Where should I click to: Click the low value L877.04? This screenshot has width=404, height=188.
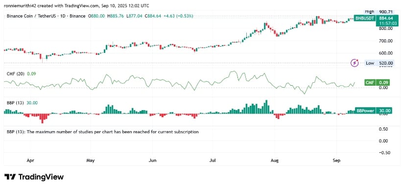pyautogui.click(x=135, y=16)
